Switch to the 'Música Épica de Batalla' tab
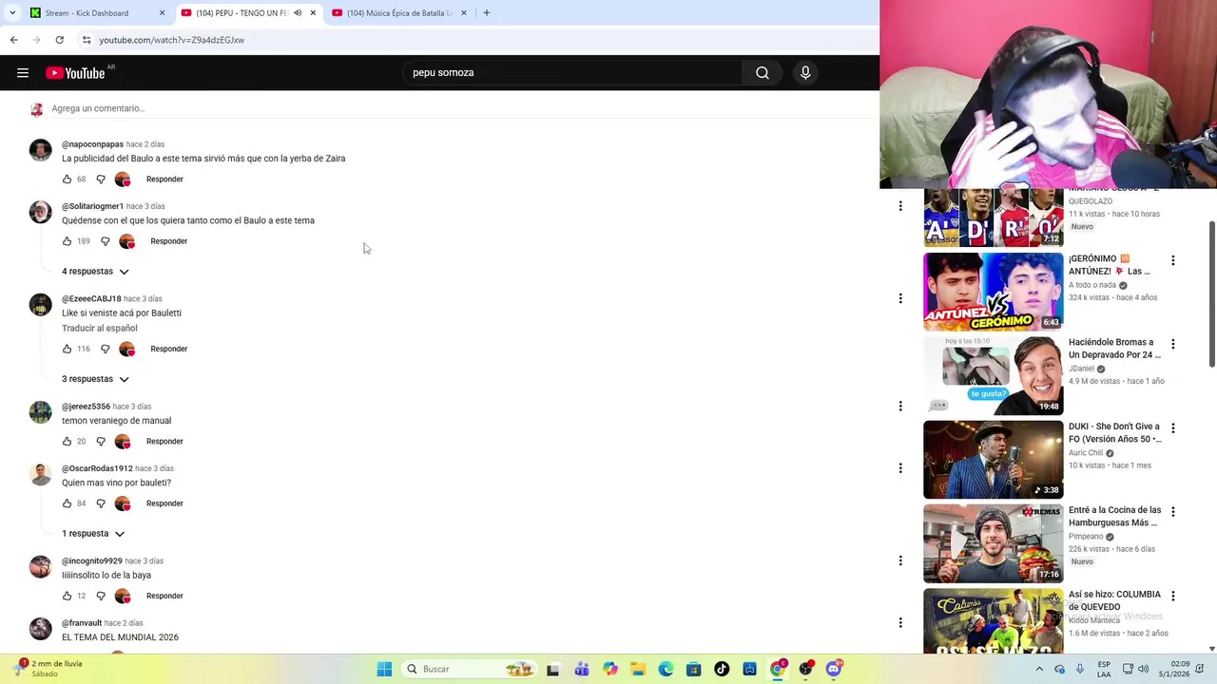 click(x=399, y=13)
